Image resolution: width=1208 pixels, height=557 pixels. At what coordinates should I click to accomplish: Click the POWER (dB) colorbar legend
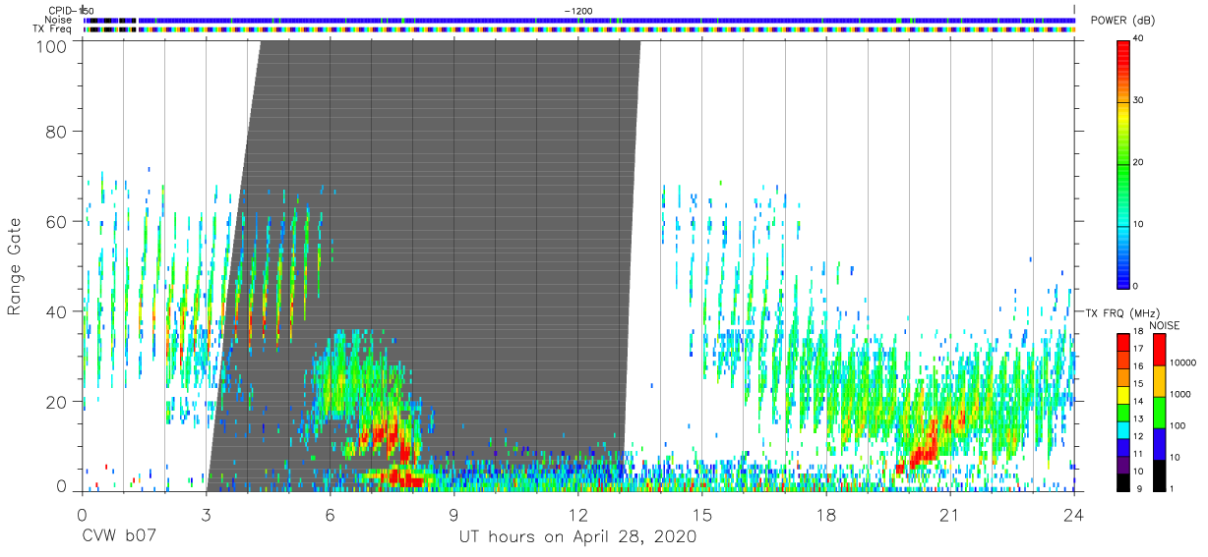click(1123, 163)
